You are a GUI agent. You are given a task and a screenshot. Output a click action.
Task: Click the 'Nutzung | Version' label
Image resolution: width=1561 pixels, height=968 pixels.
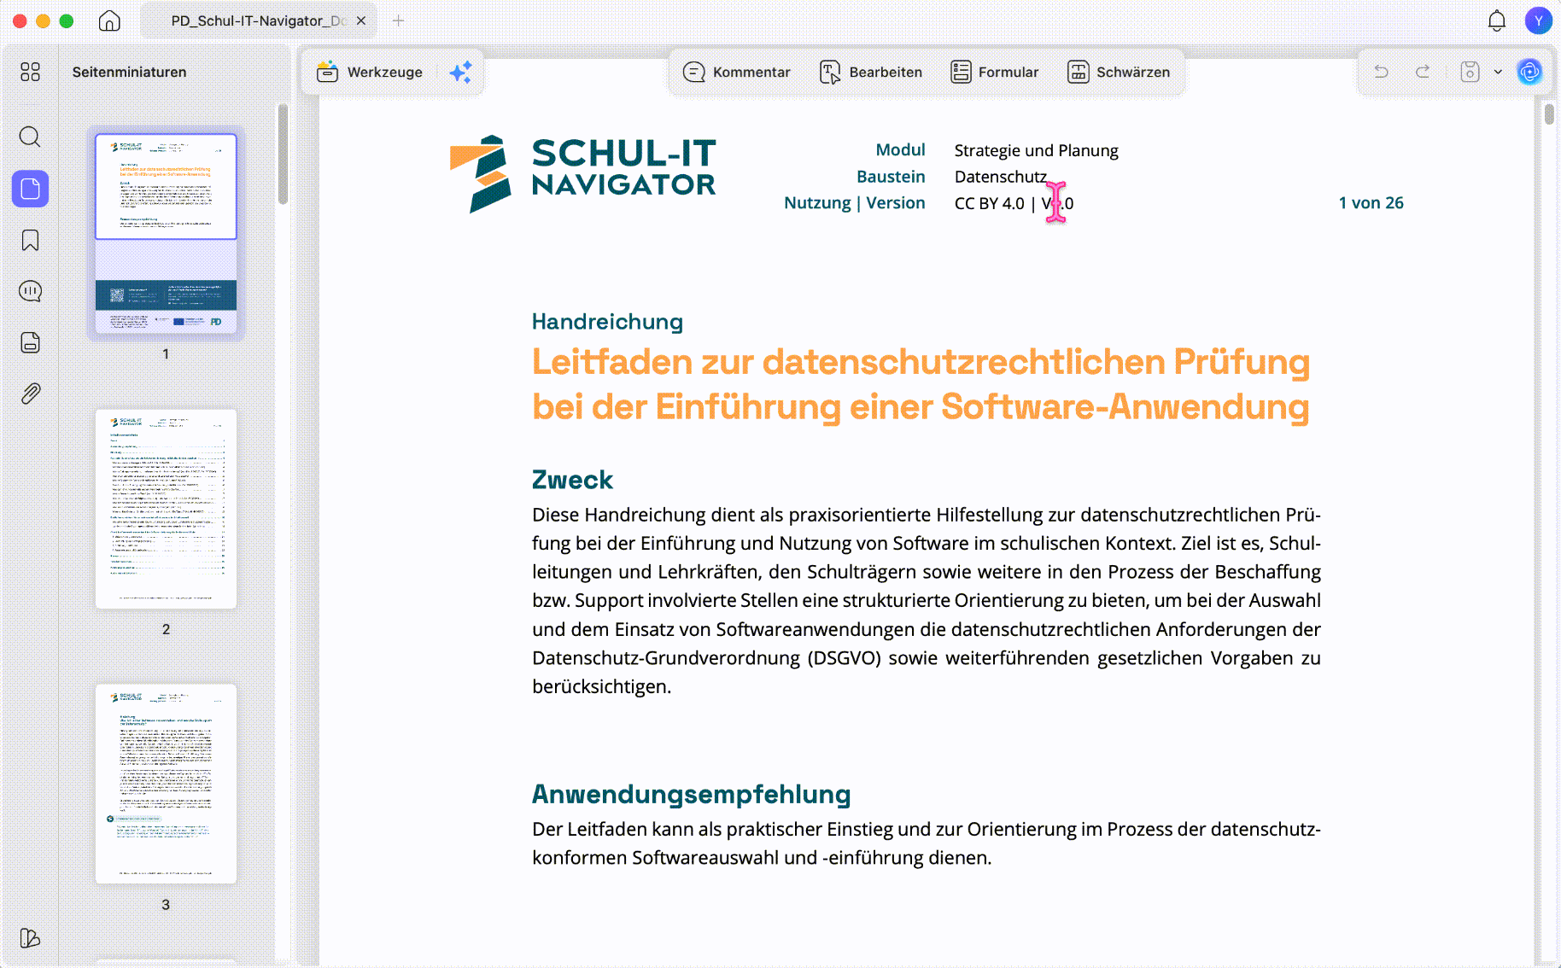pos(854,203)
